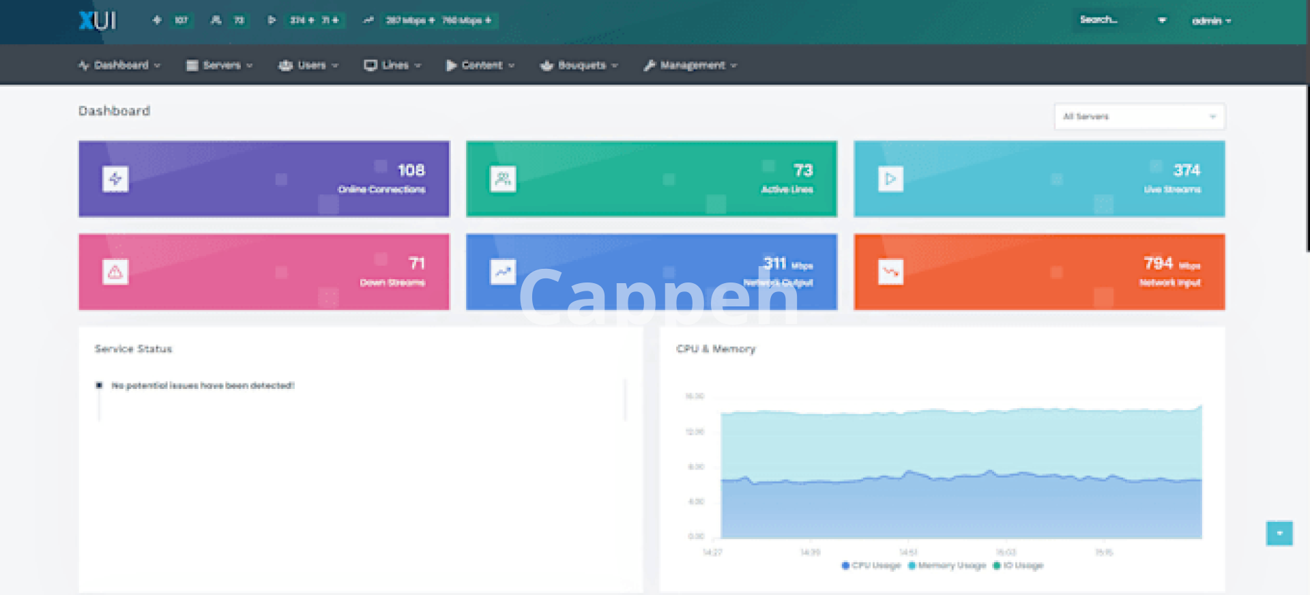The height and width of the screenshot is (595, 1310).
Task: Click the Down Streams warning triangle icon
Action: click(x=115, y=272)
